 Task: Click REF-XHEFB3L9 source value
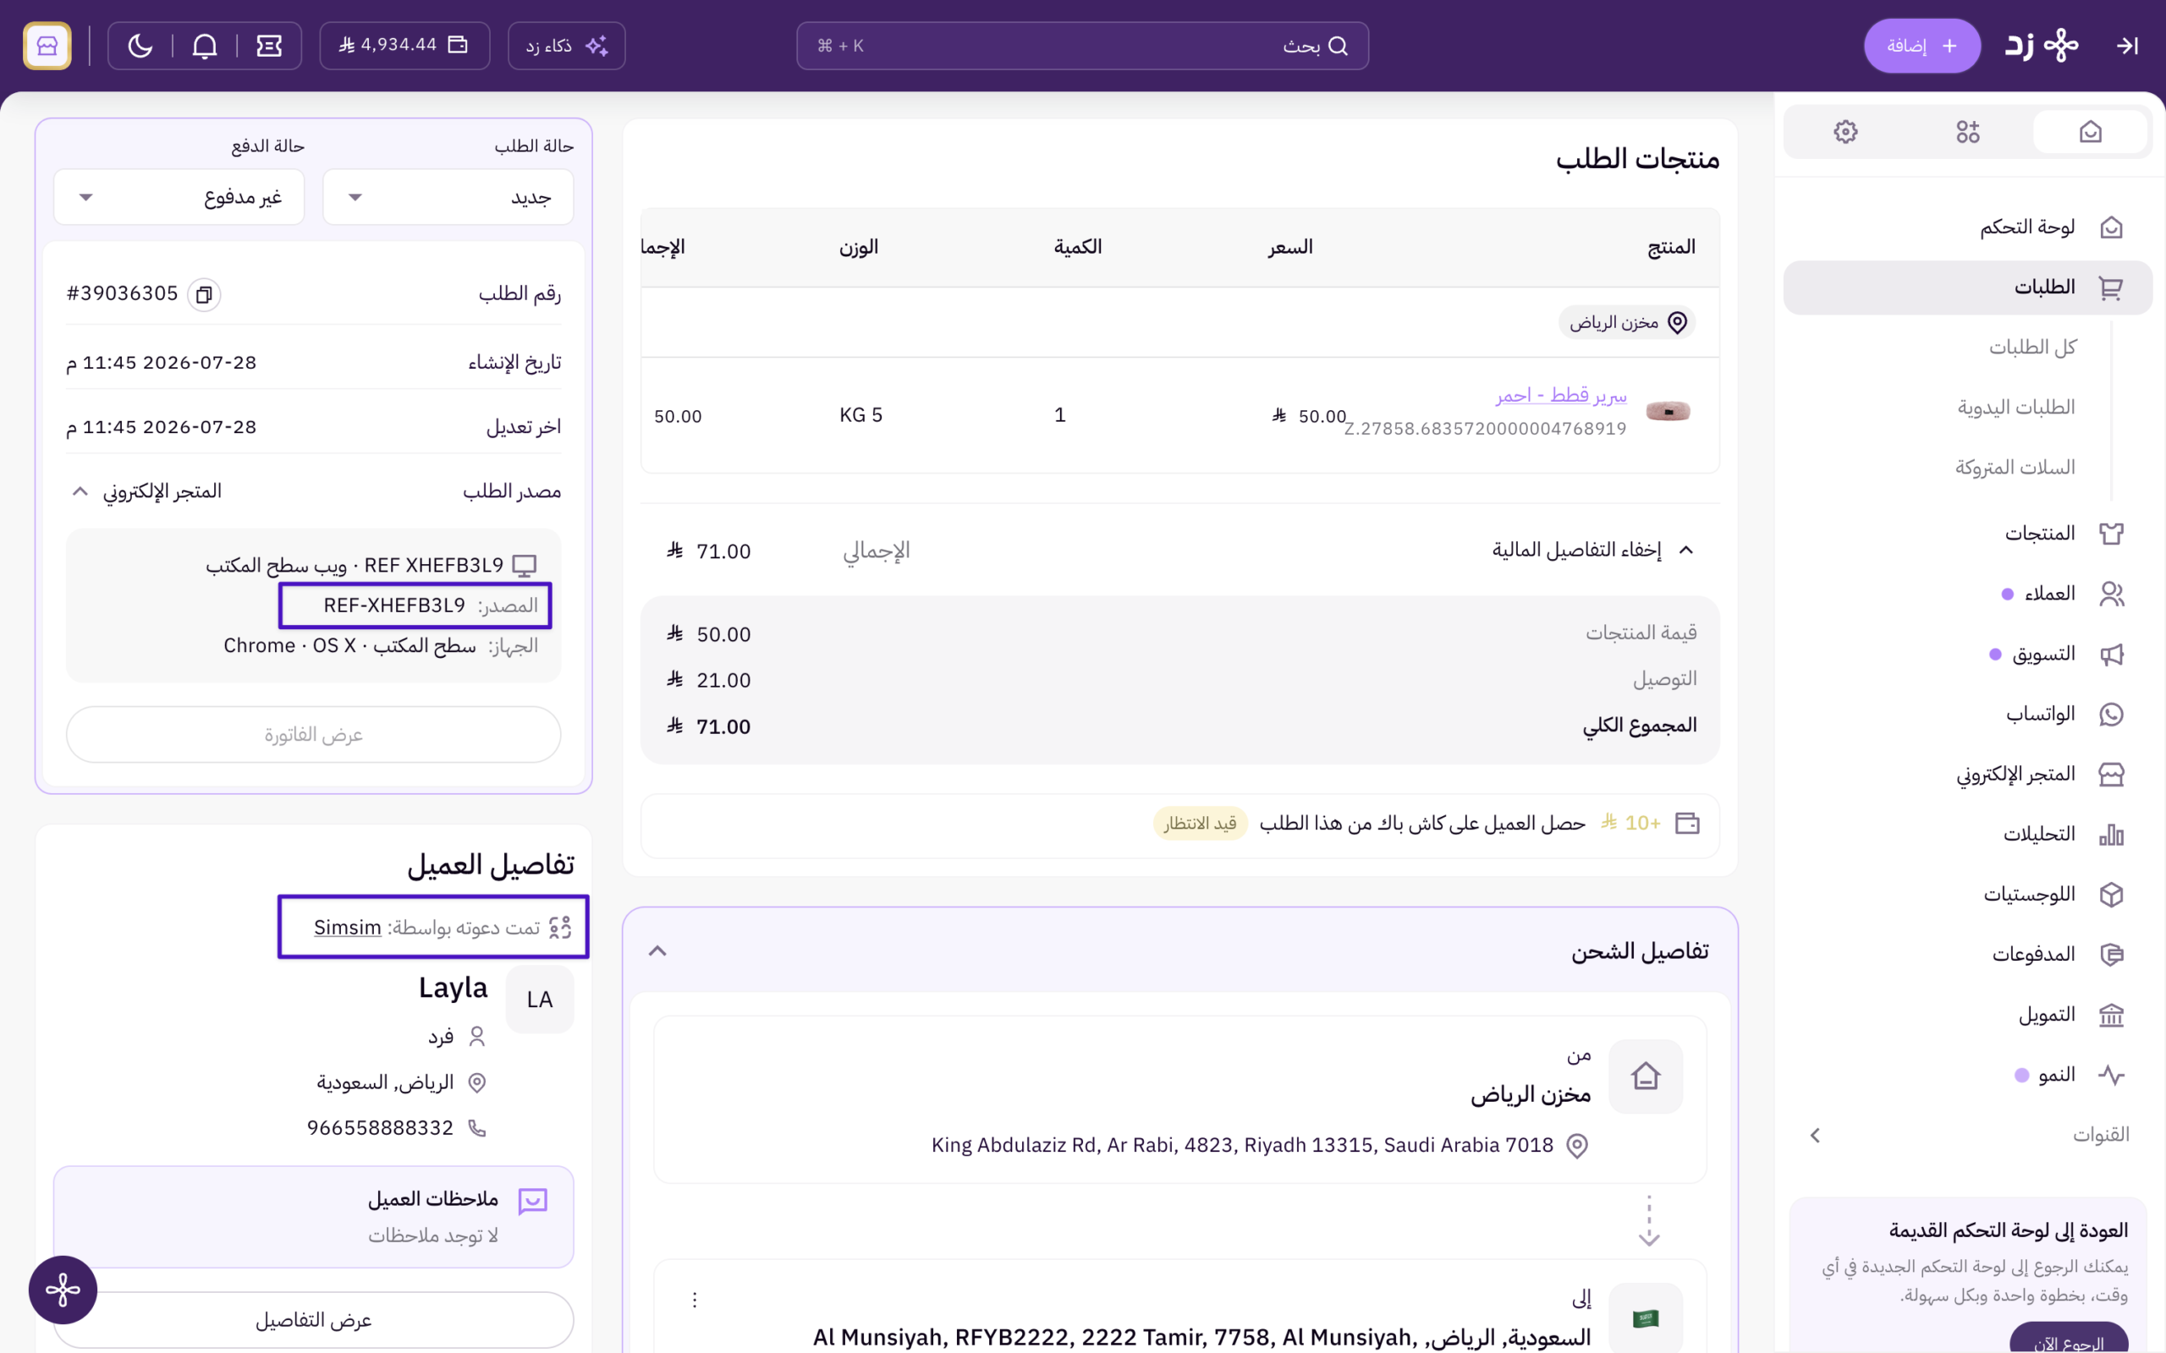click(x=395, y=605)
